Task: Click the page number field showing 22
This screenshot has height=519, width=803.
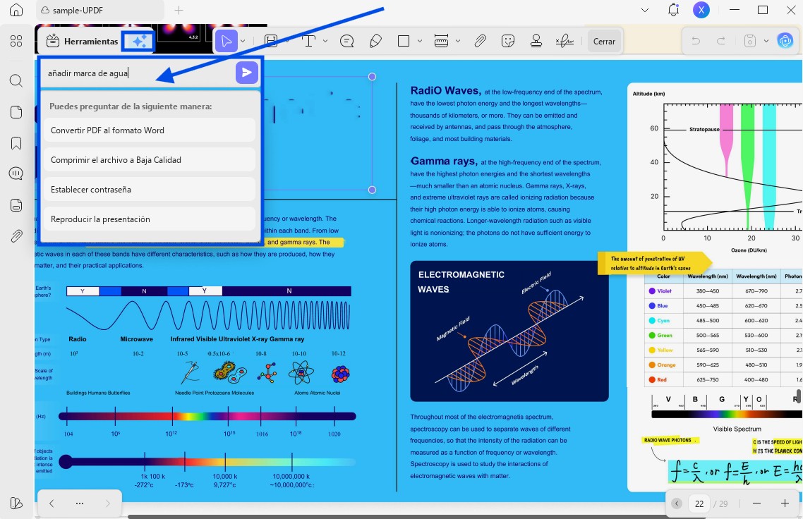Action: 699,503
